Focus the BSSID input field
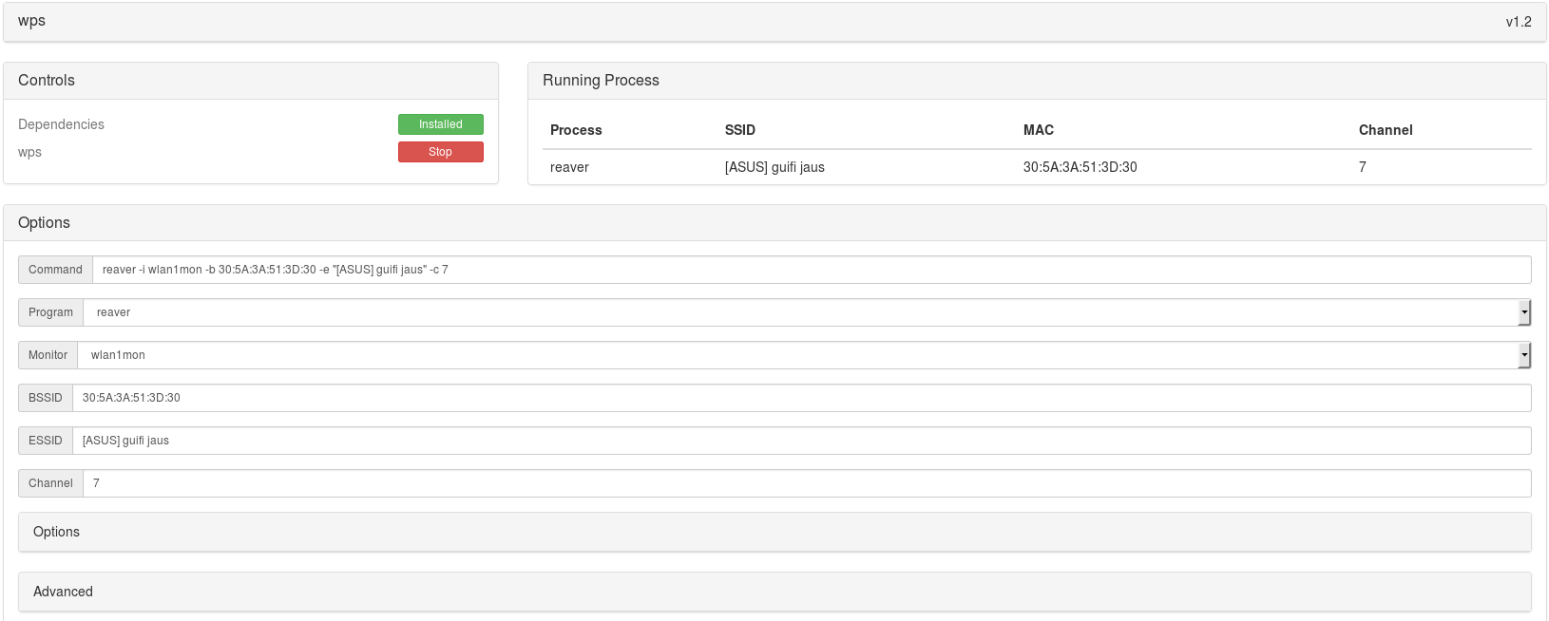This screenshot has height=621, width=1549. (x=801, y=398)
